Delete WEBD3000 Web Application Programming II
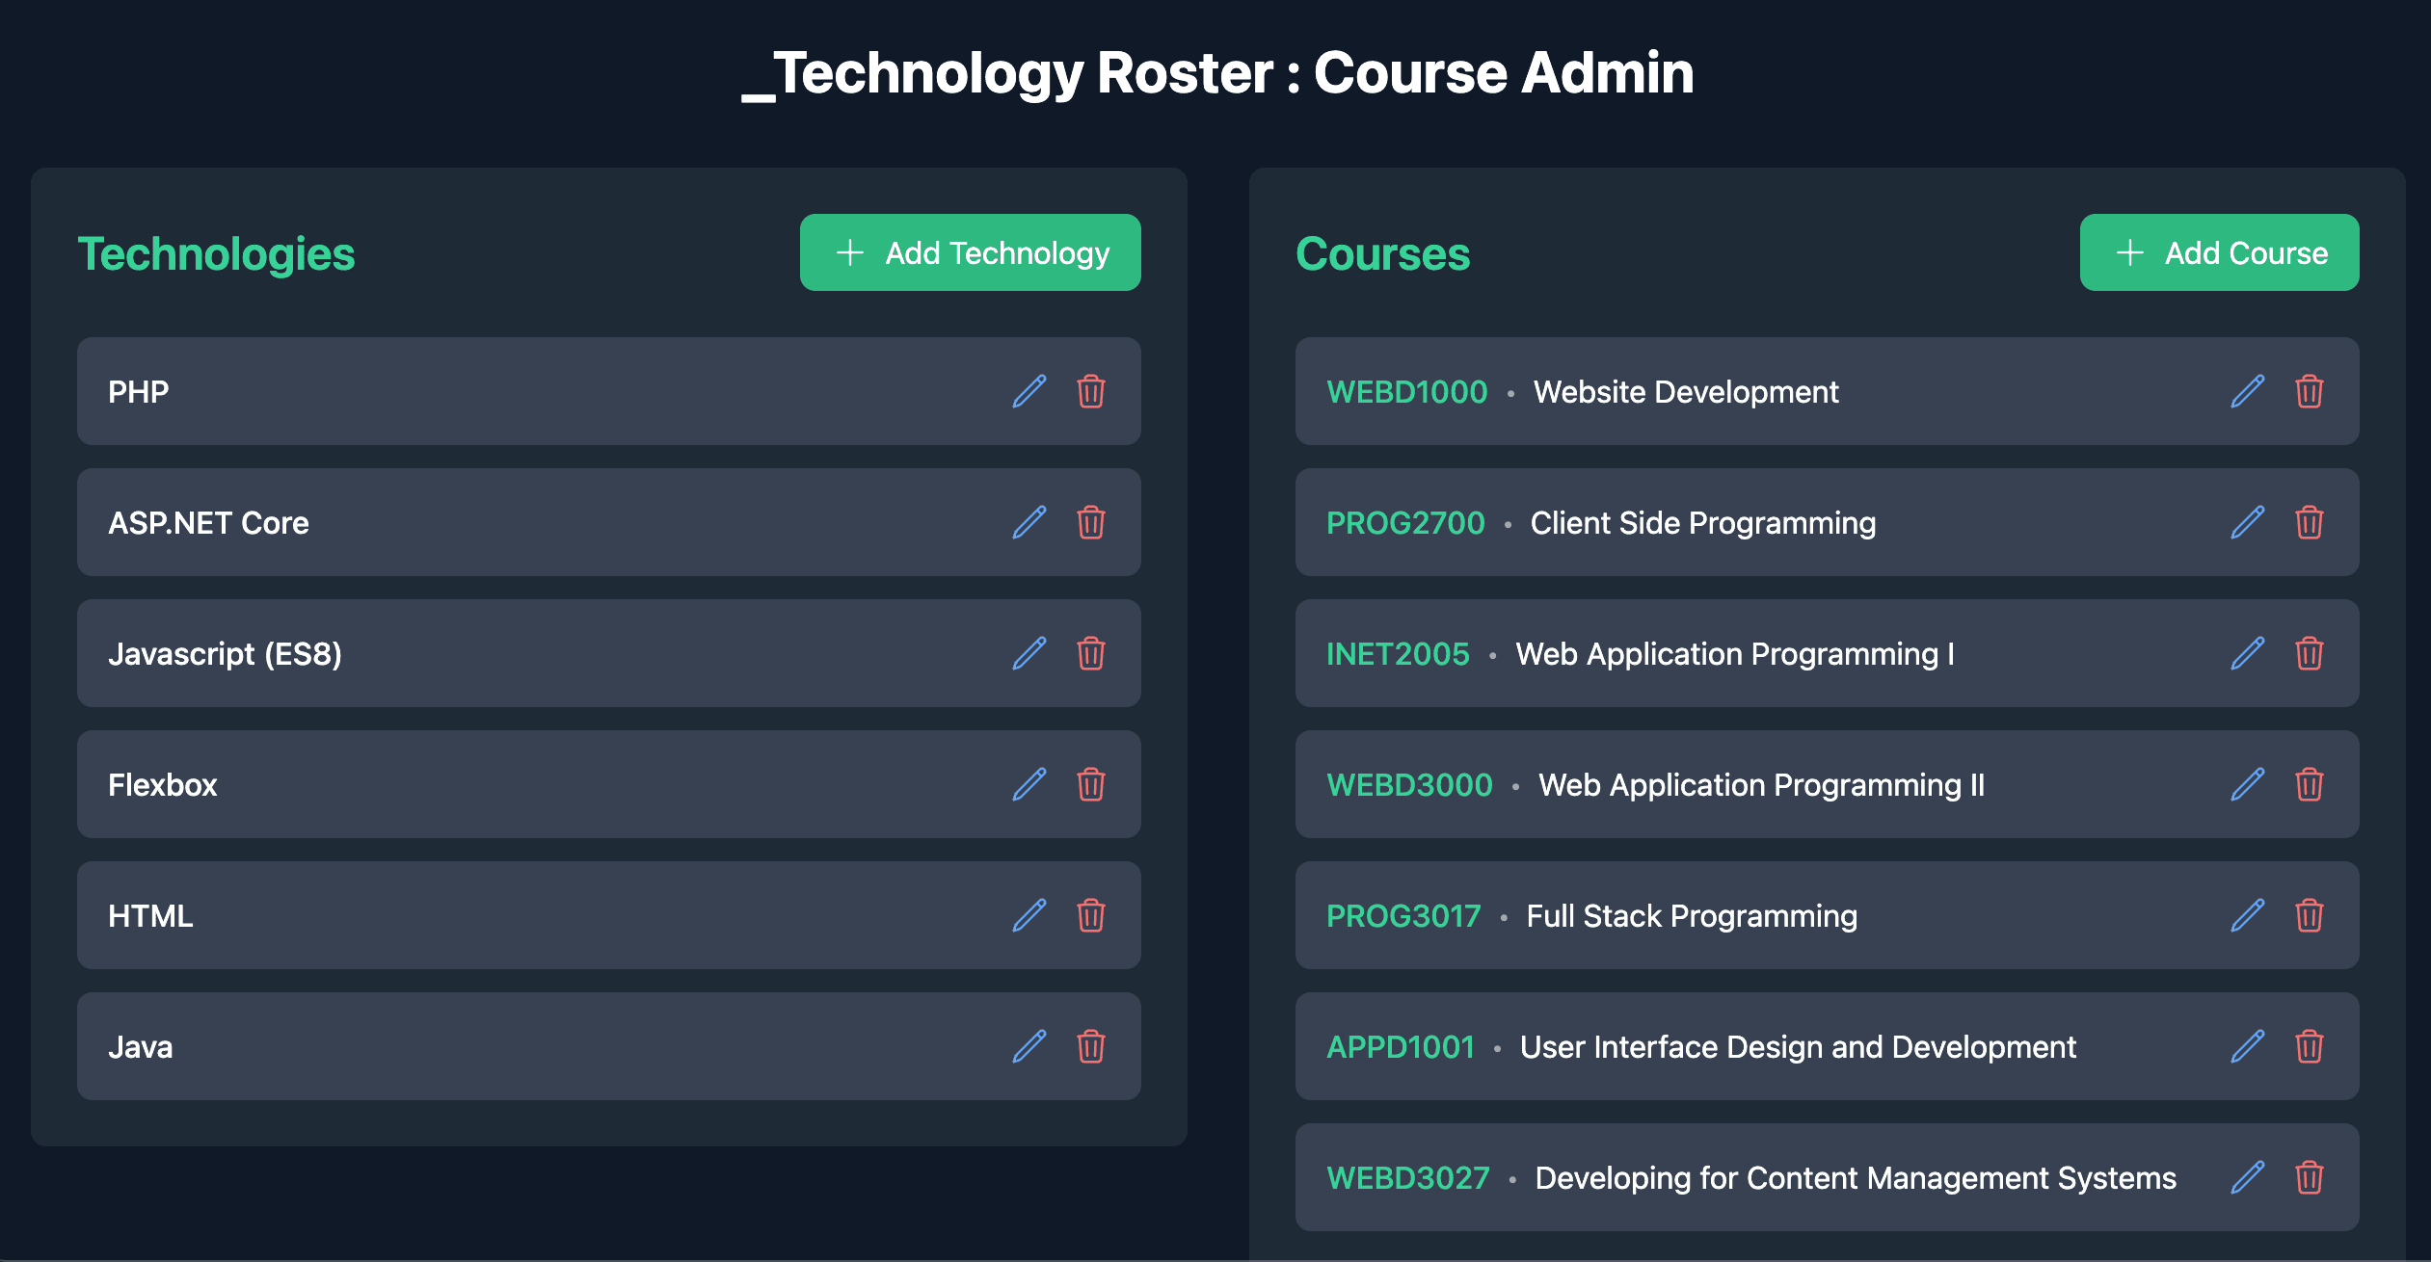This screenshot has height=1262, width=2431. coord(2309,784)
